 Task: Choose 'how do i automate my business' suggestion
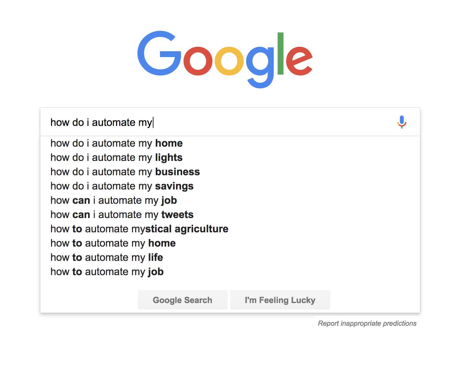click(230, 172)
